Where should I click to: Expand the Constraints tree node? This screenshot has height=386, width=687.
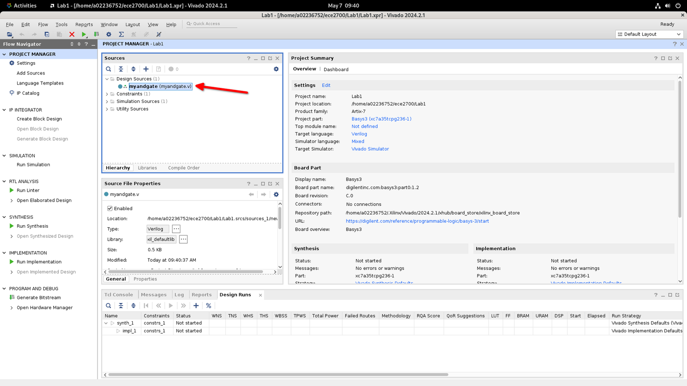tap(107, 94)
